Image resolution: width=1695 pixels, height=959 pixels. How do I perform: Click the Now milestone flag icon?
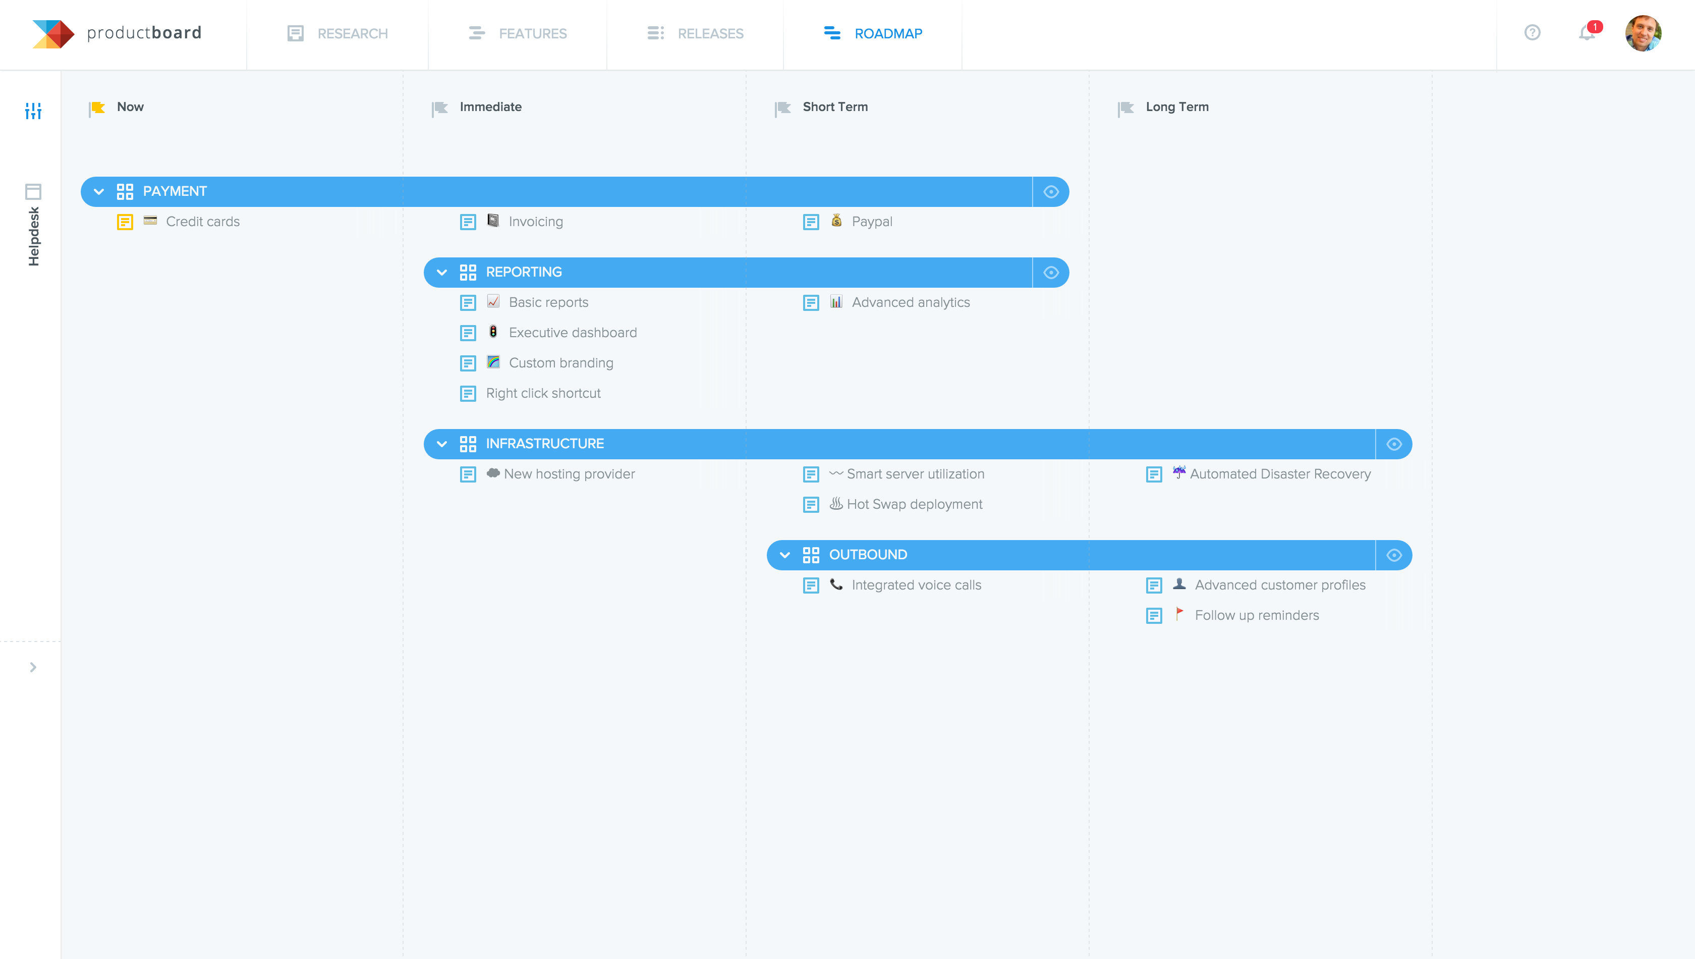click(x=97, y=108)
